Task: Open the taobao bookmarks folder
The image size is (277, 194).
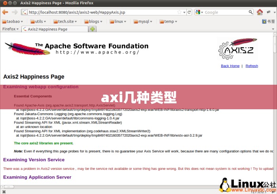Action: point(12,21)
